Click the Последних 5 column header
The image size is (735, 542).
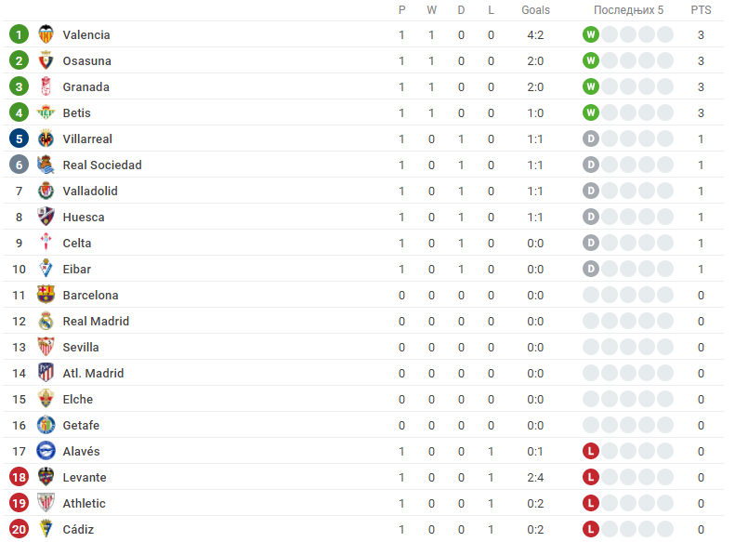(x=628, y=10)
